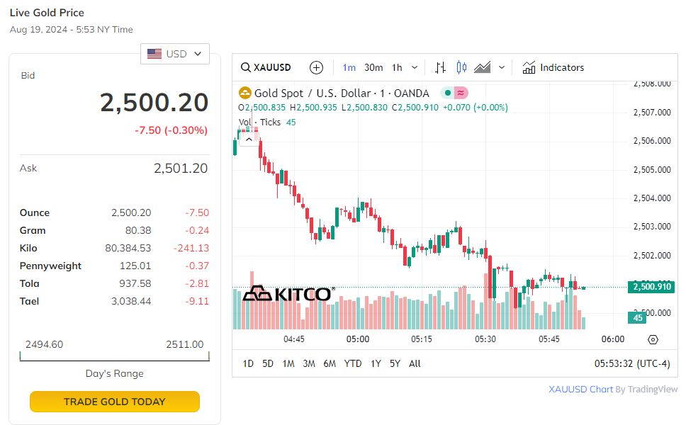Click the add symbol plus icon
686x425 pixels.
[316, 67]
